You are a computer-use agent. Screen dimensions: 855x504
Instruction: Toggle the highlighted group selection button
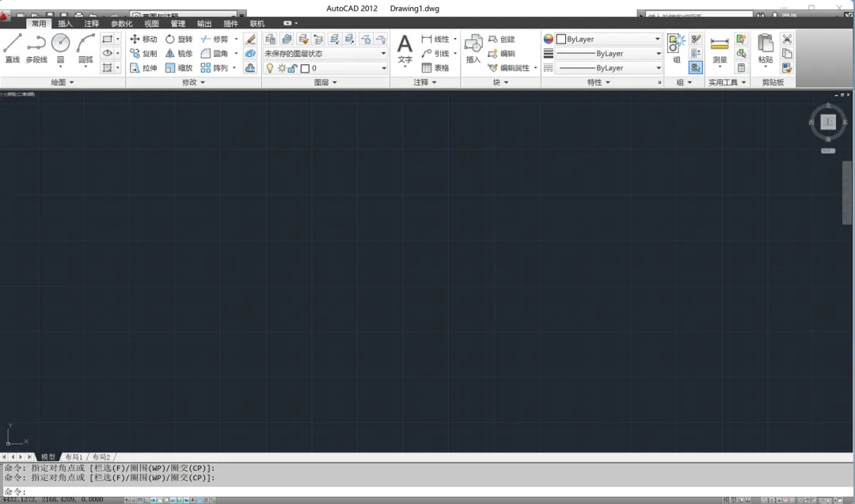(x=696, y=67)
